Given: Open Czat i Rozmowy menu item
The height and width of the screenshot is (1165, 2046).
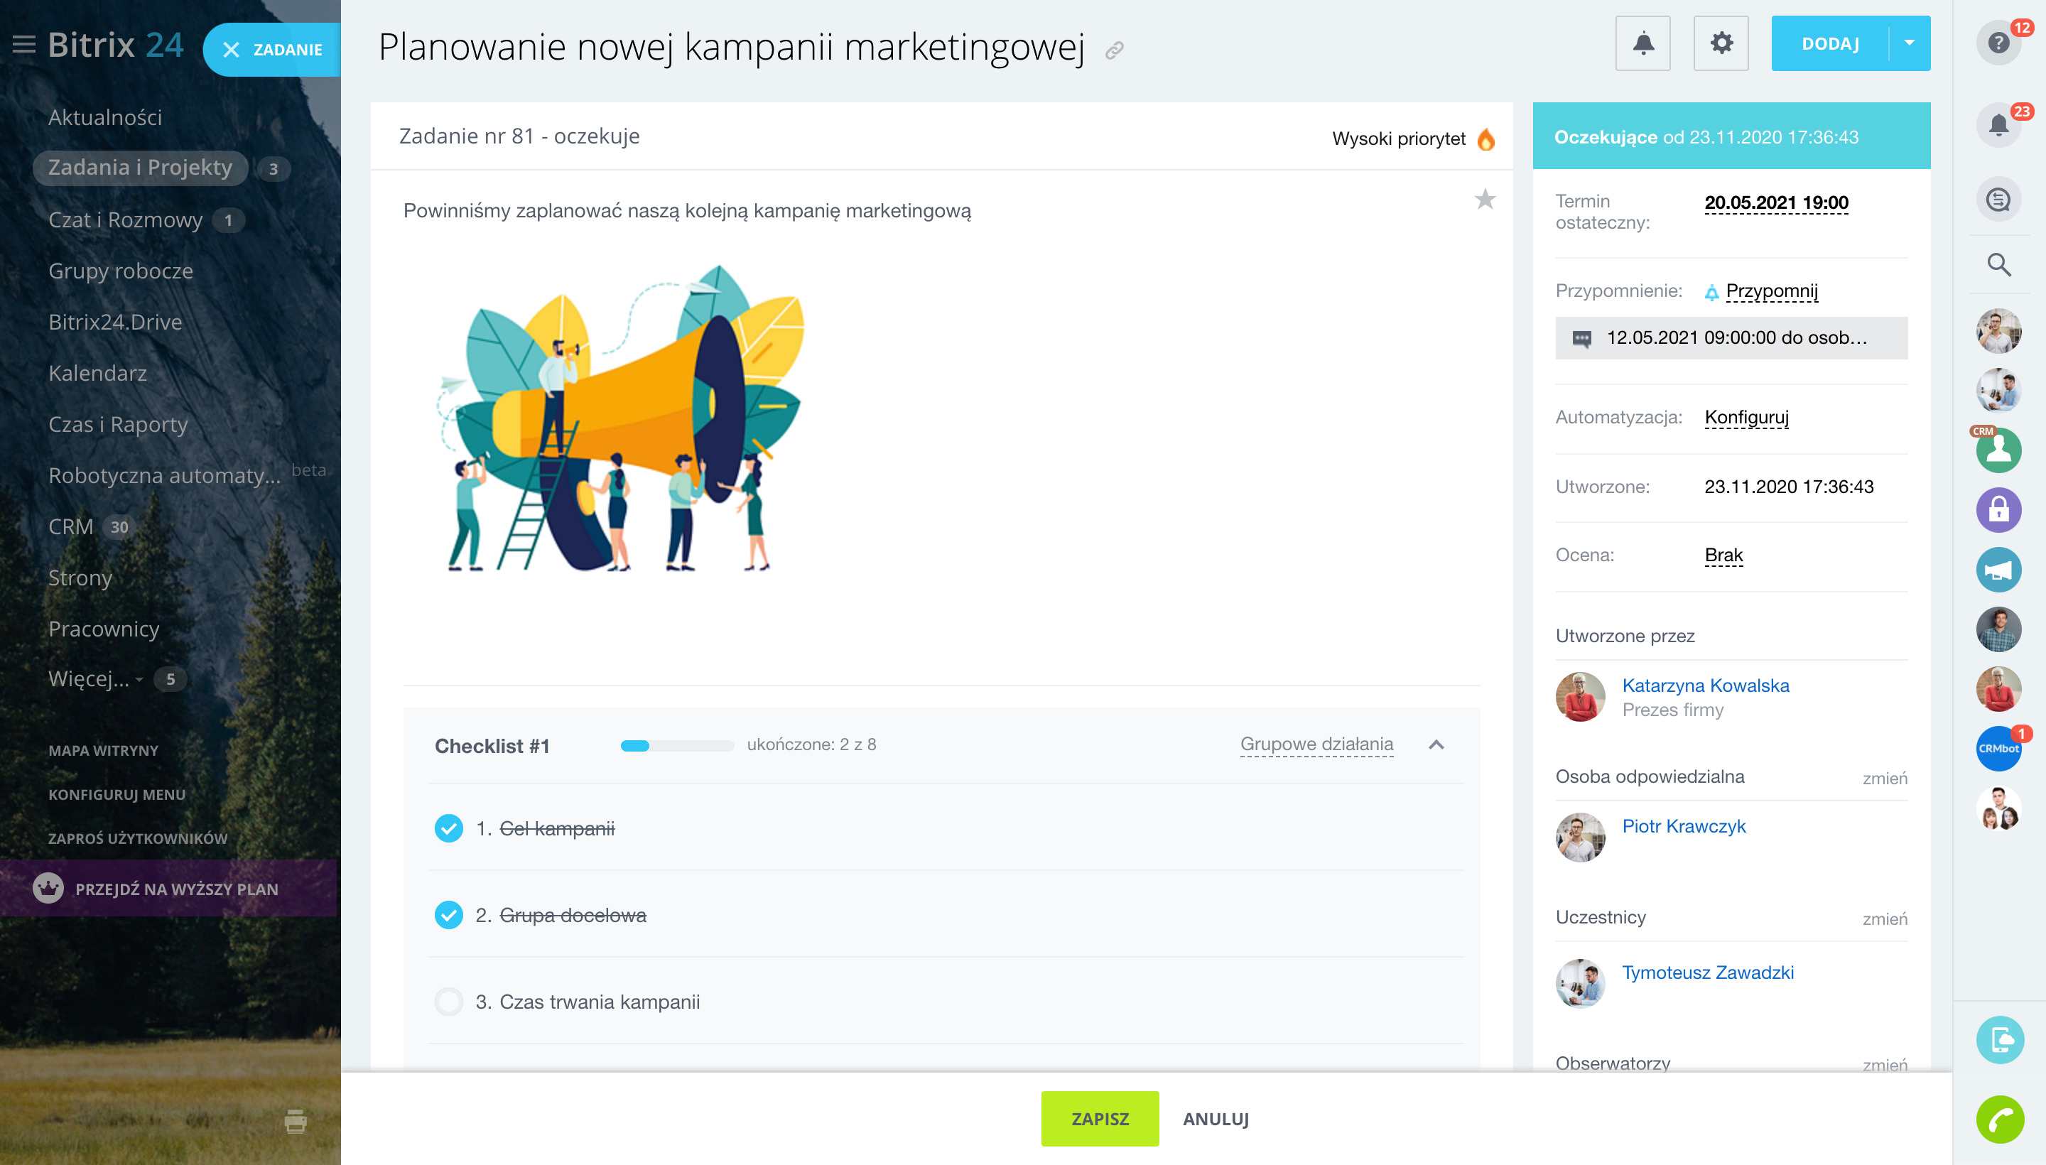Looking at the screenshot, I should pos(126,220).
